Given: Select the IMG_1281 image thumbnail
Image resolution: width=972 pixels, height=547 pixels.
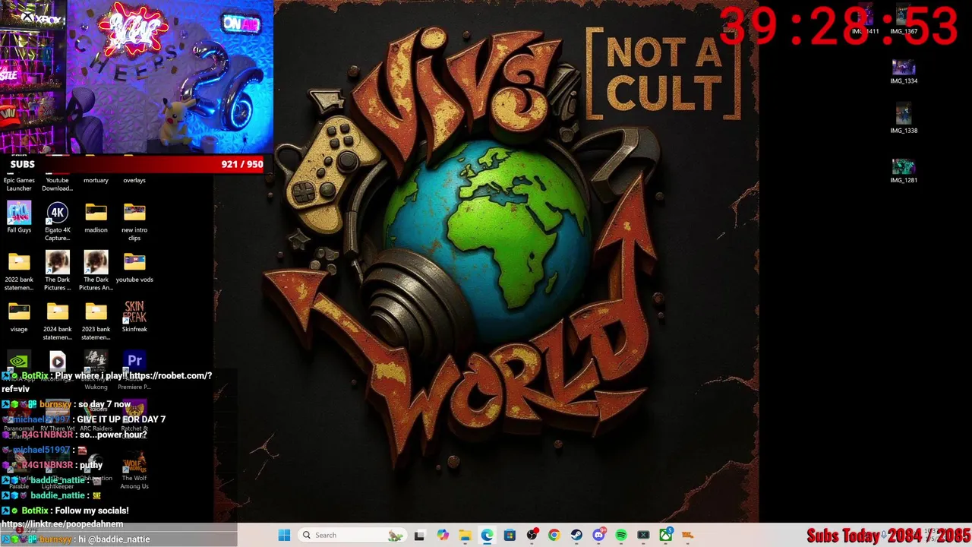Looking at the screenshot, I should (x=904, y=170).
